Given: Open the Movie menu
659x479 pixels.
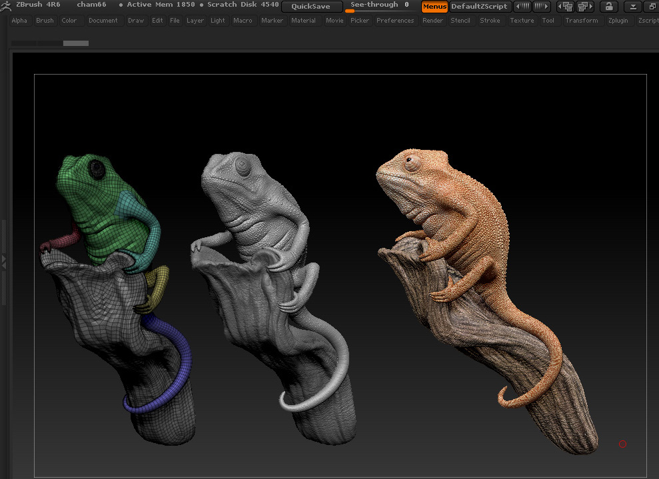Looking at the screenshot, I should click(x=334, y=20).
